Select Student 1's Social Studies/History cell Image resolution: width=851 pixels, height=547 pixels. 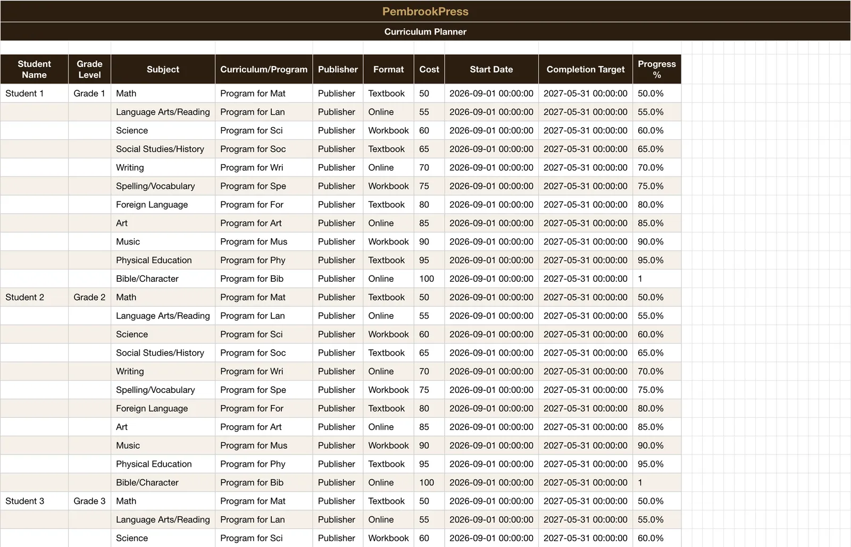coord(163,149)
